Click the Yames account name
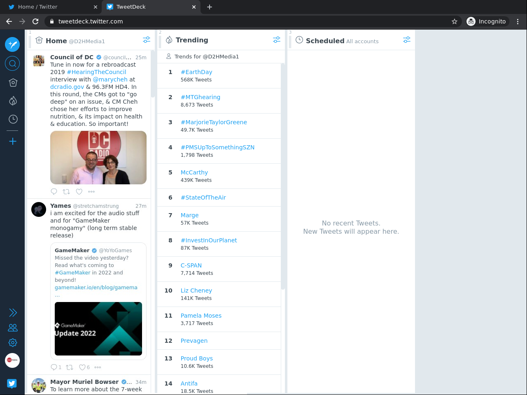Image resolution: width=527 pixels, height=395 pixels. pyautogui.click(x=61, y=206)
